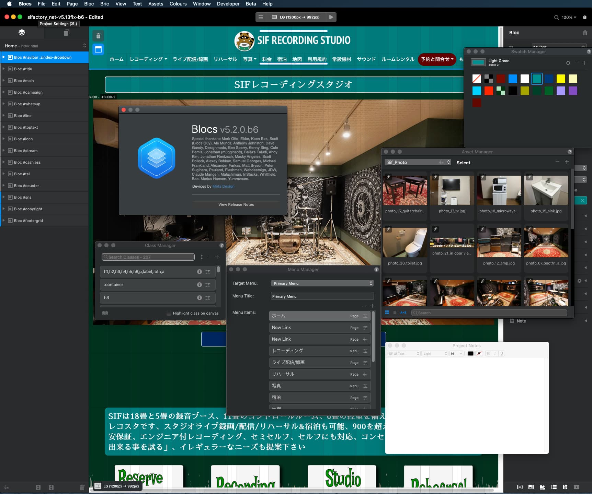592x494 pixels.
Task: Open the Meta Design link
Action: (x=223, y=186)
